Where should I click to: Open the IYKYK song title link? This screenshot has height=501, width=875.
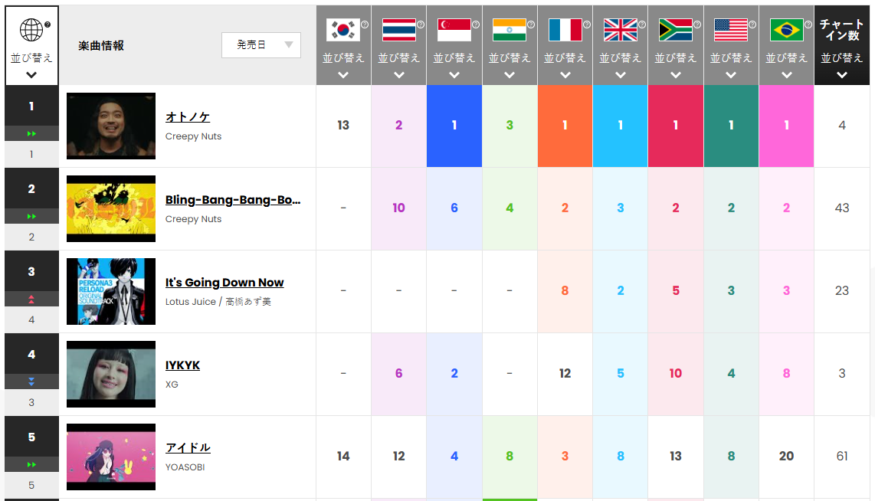pos(182,365)
